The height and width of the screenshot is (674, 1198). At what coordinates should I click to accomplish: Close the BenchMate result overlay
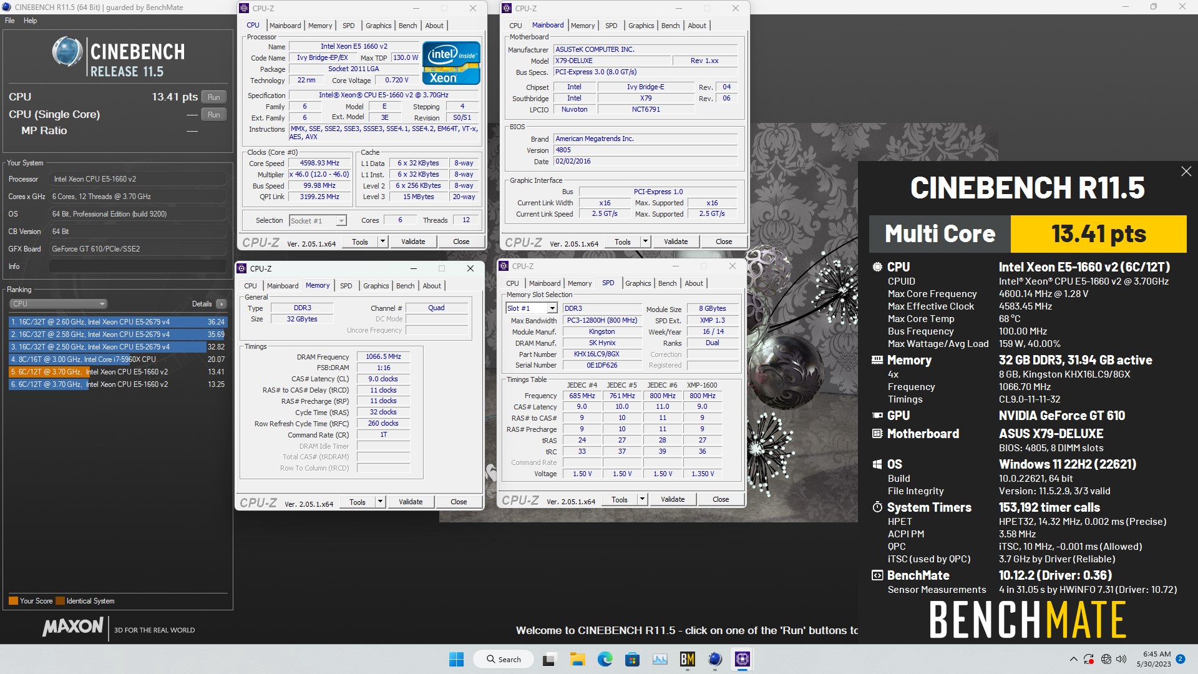(x=1186, y=172)
